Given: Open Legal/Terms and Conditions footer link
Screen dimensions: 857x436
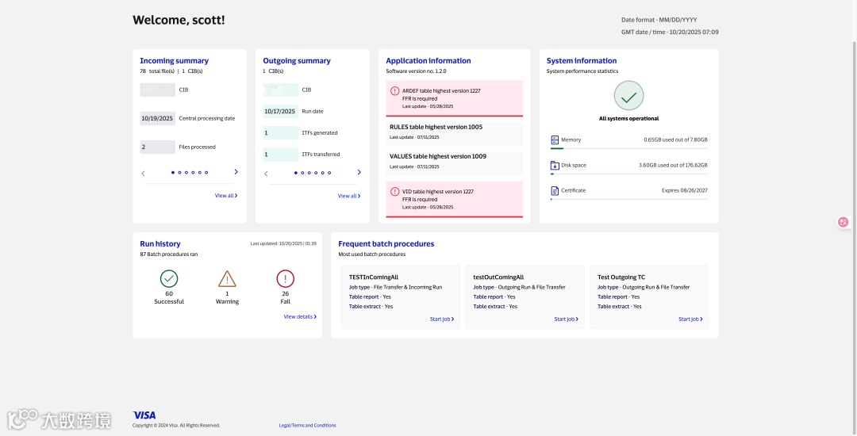Looking at the screenshot, I should click(307, 426).
